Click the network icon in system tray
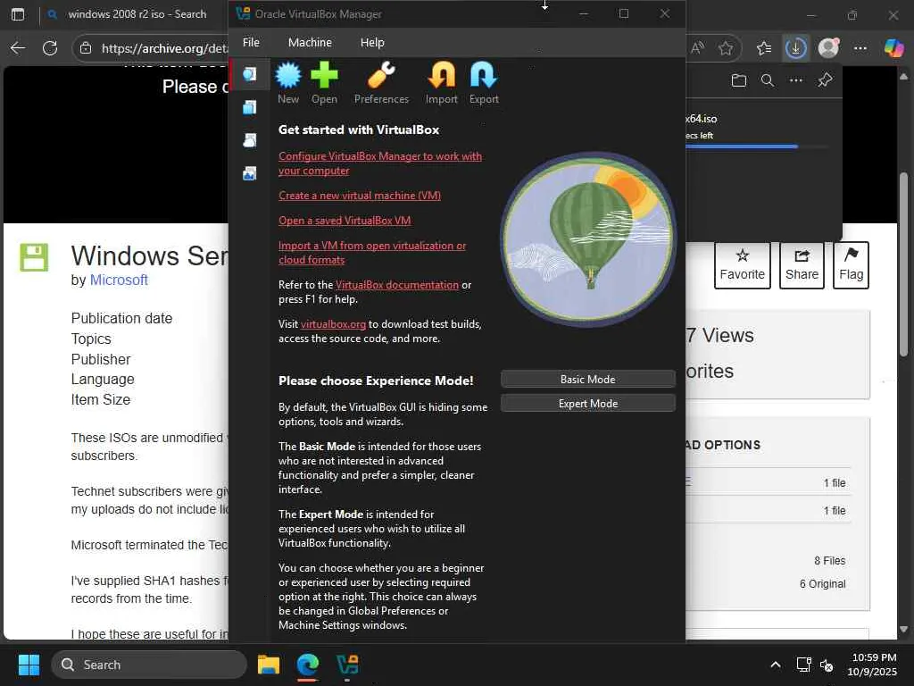Image resolution: width=914 pixels, height=686 pixels. pos(803,665)
